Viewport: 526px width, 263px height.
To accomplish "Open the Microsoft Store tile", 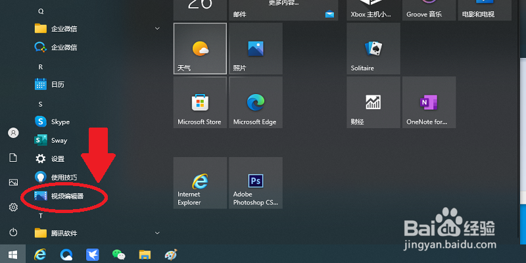I will (x=200, y=102).
